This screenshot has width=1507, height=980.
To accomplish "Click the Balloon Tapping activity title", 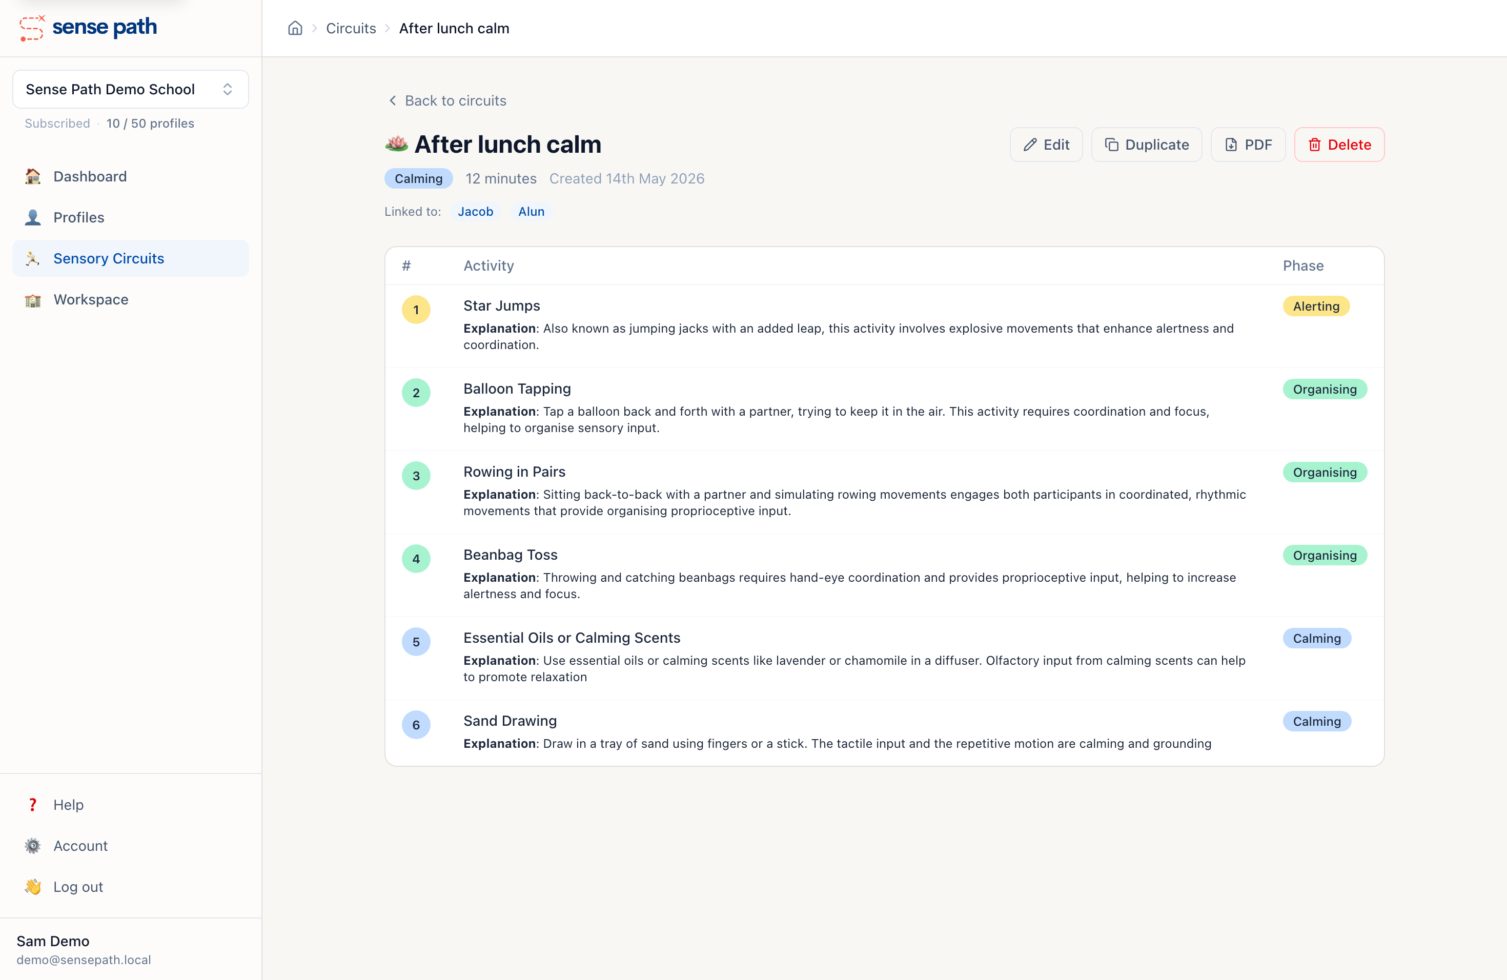I will pos(517,389).
